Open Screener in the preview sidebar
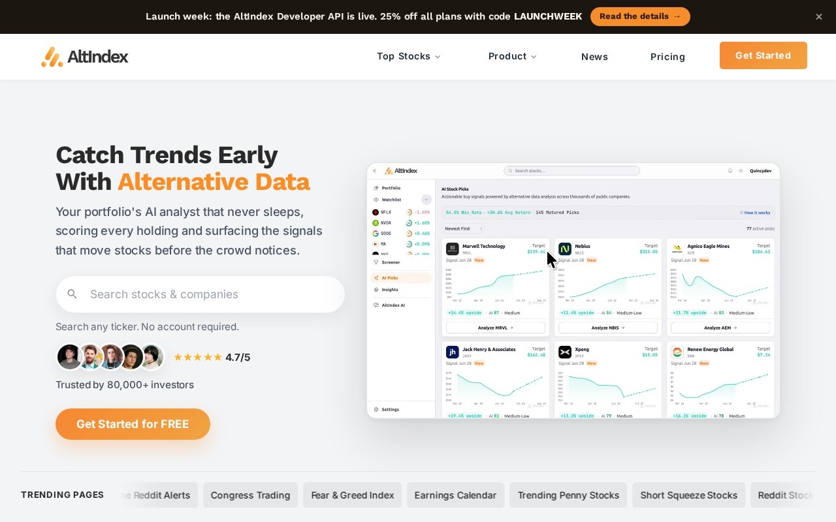This screenshot has width=836, height=522. (391, 262)
